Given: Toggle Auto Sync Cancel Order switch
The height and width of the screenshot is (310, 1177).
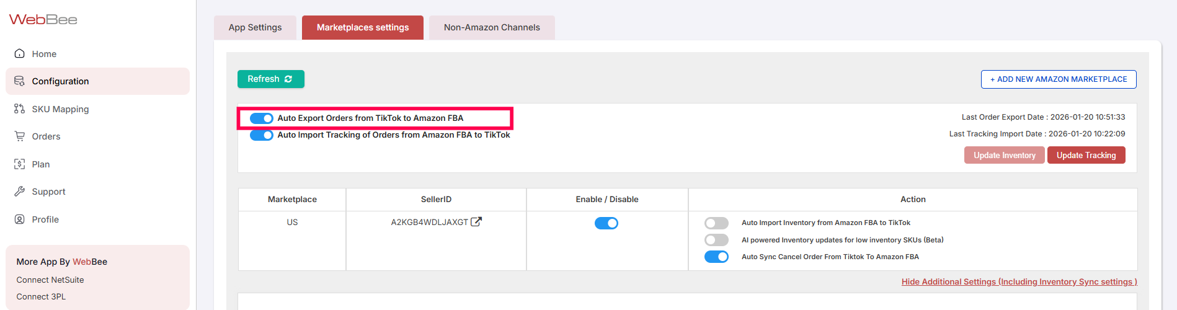Looking at the screenshot, I should [716, 257].
